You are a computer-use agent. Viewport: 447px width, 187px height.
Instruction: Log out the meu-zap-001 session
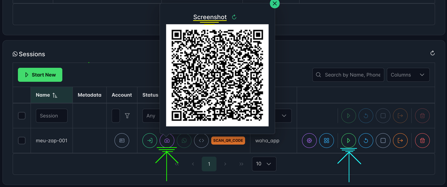pos(400,140)
